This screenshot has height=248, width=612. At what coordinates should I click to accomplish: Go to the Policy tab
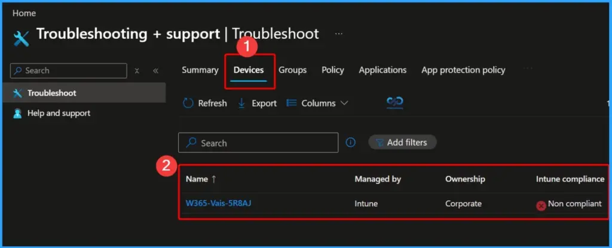tap(332, 71)
